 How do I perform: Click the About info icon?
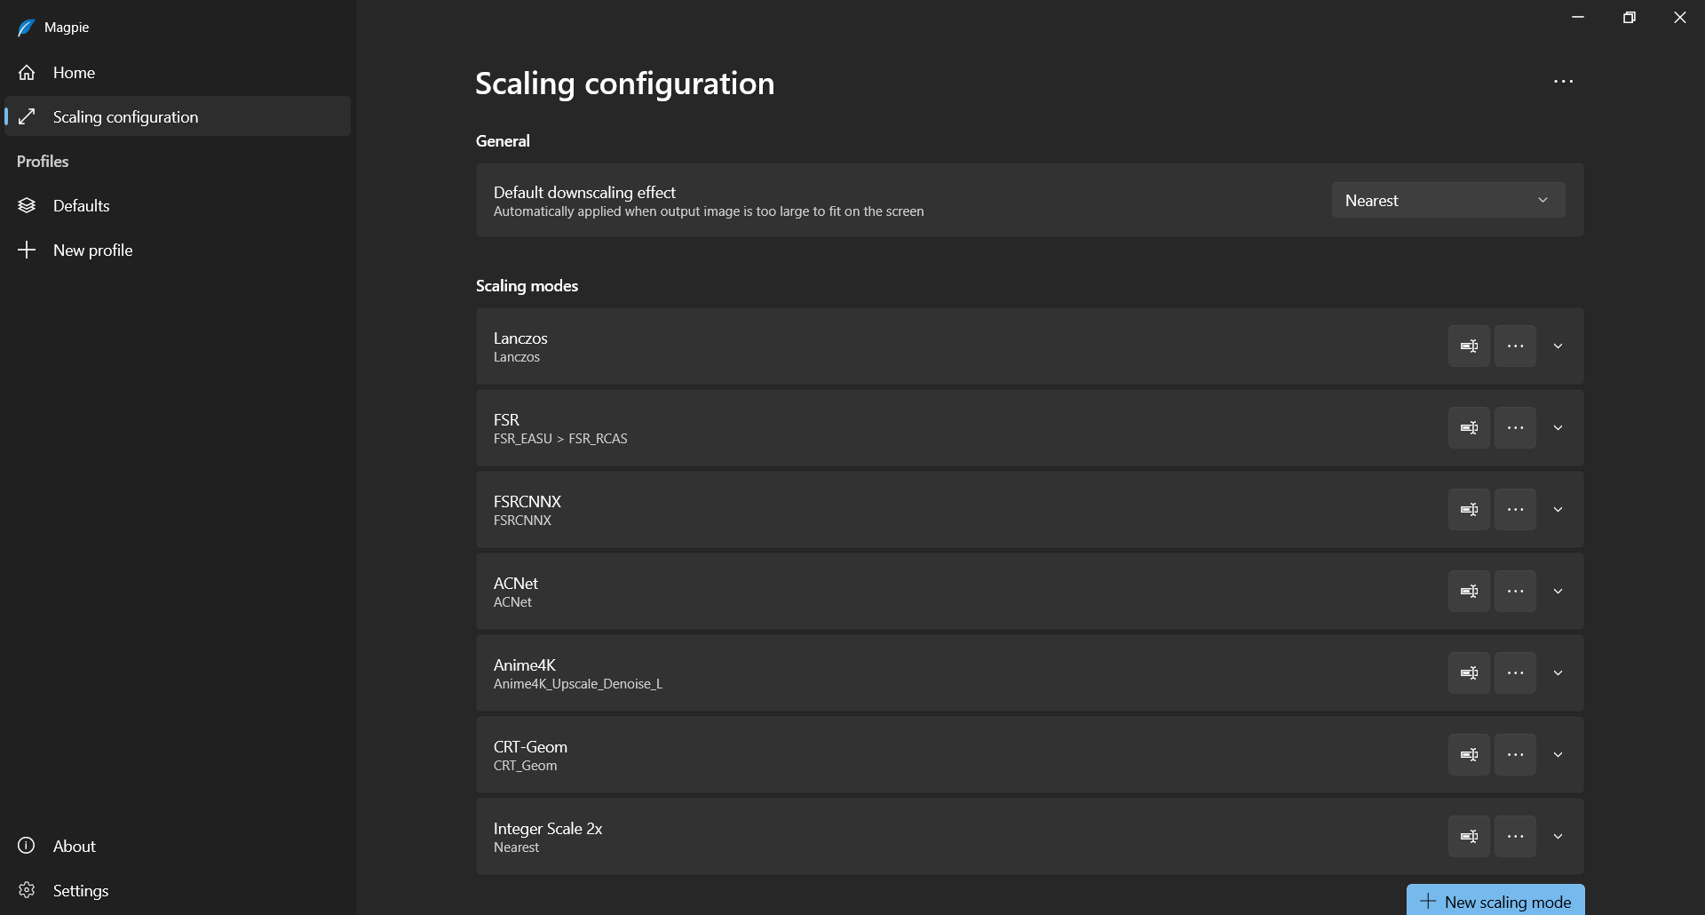[27, 846]
